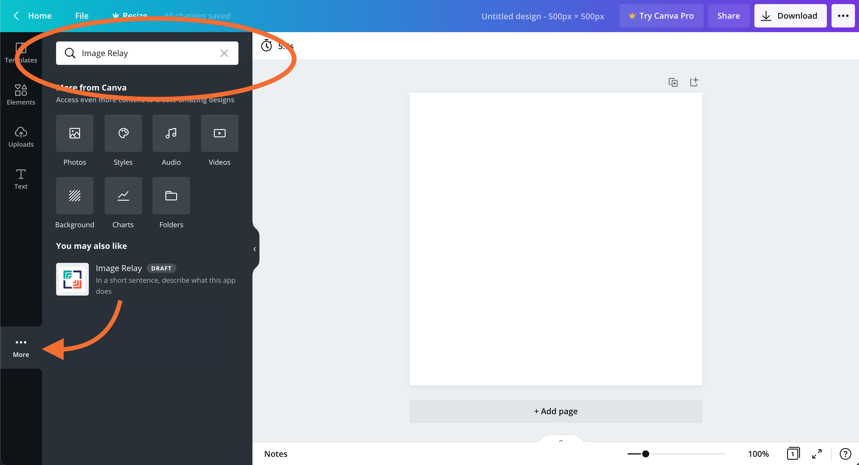Open the help question mark
This screenshot has height=465, width=859.
click(845, 454)
